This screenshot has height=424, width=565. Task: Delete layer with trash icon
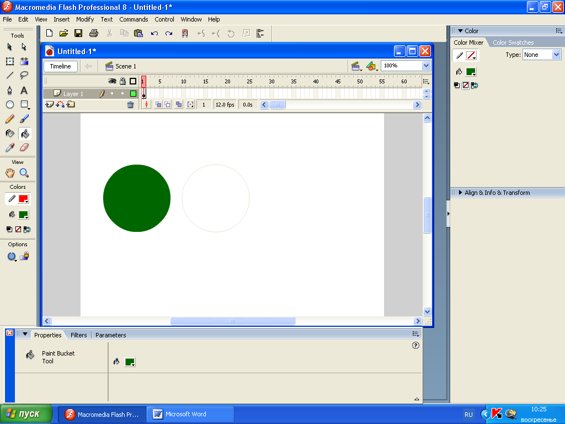click(x=130, y=104)
